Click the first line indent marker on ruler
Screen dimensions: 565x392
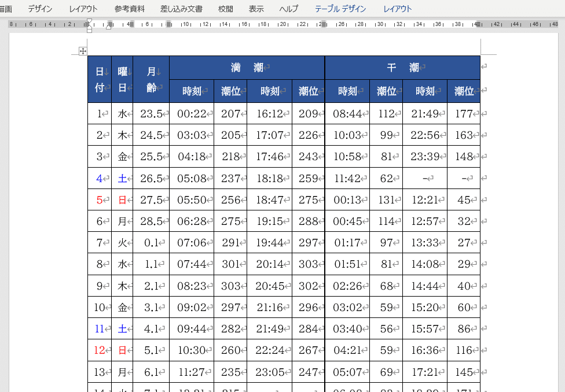[89, 21]
